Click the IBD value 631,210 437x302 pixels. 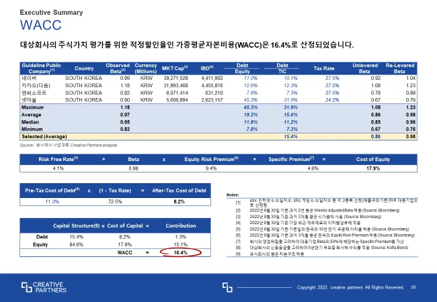214,93
